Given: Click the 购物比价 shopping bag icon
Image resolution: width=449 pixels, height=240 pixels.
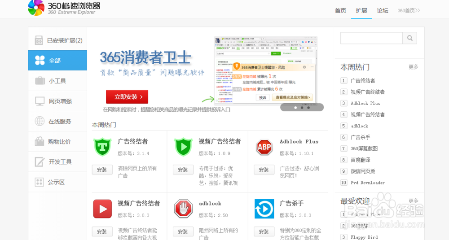Looking at the screenshot, I should (40, 141).
